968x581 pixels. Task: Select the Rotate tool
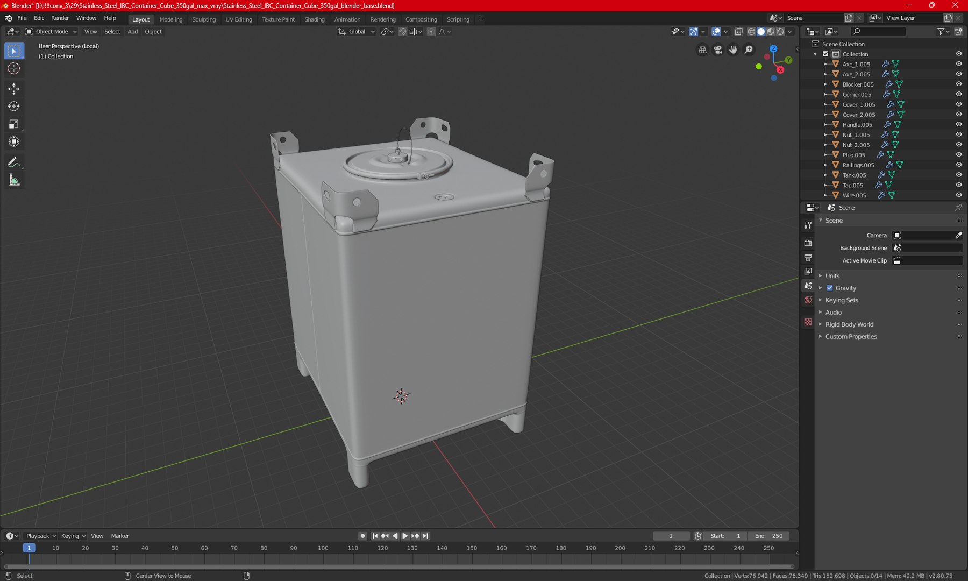point(14,107)
